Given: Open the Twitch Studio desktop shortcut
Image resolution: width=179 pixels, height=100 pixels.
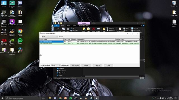Looking at the screenshot, I should 12,22.
